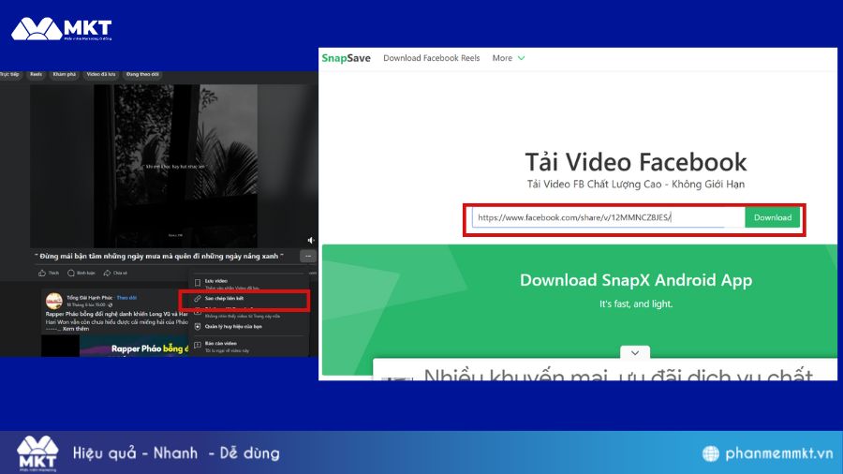Click the black-and-white video player
Image resolution: width=843 pixels, height=474 pixels.
coord(173,166)
